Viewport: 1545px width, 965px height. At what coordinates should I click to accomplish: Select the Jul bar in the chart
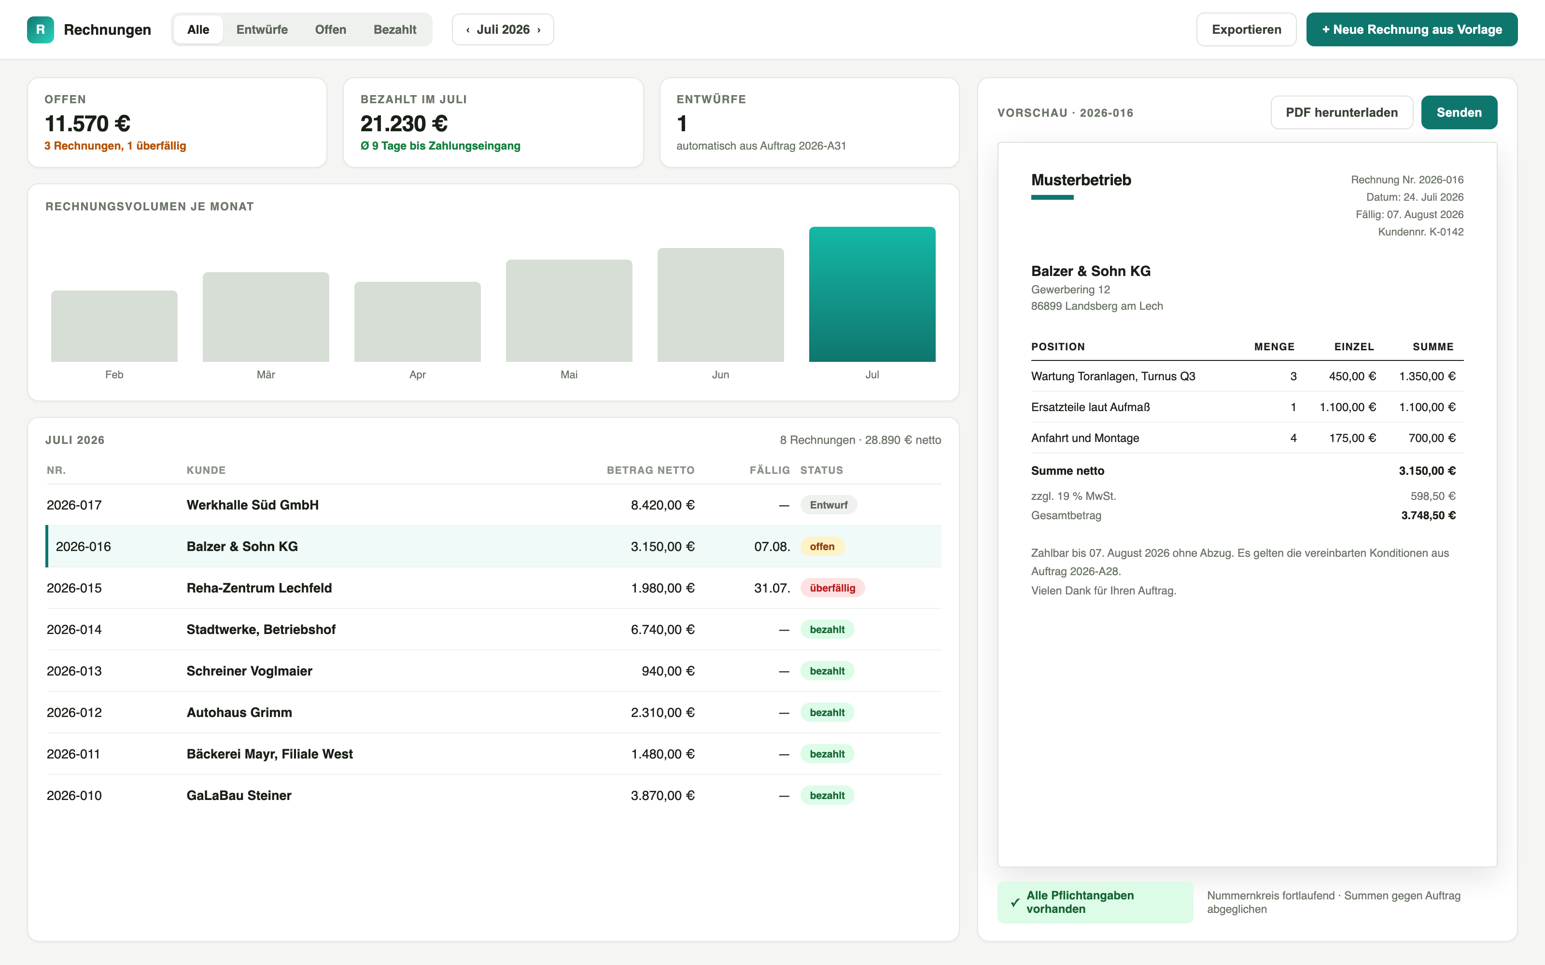(872, 294)
